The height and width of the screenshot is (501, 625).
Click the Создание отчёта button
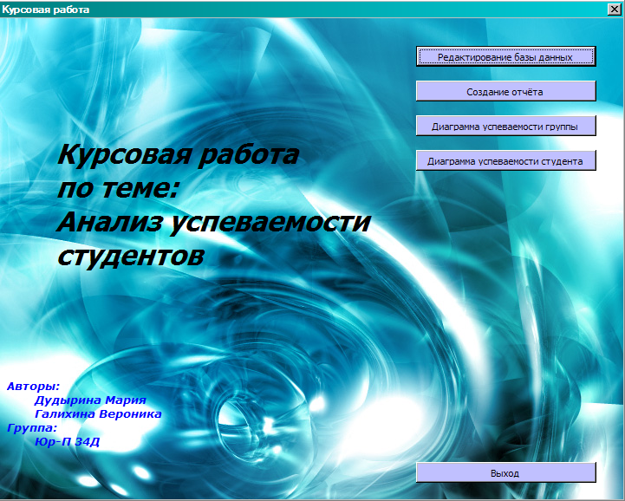pos(506,91)
